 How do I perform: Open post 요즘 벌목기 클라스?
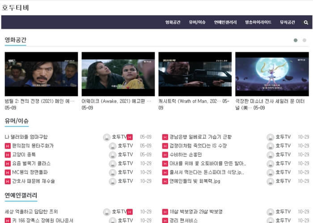click(x=31, y=164)
